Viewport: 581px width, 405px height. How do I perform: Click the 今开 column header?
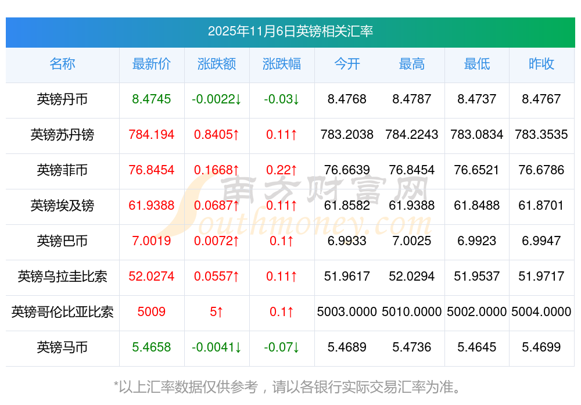(x=347, y=64)
